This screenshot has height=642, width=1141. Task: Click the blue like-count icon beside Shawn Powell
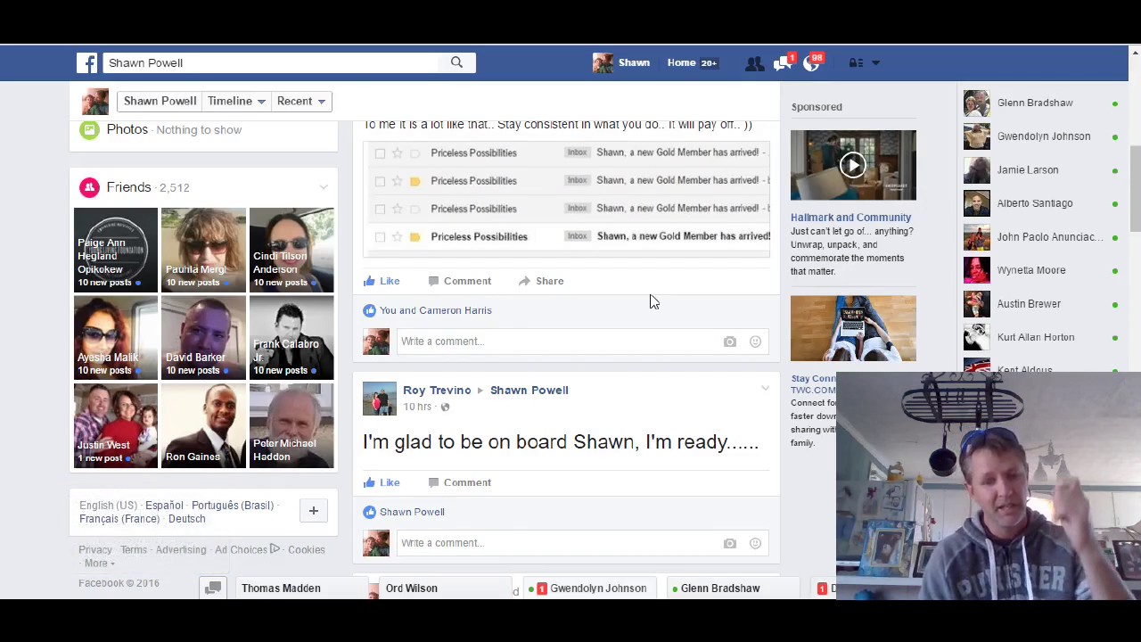369,512
